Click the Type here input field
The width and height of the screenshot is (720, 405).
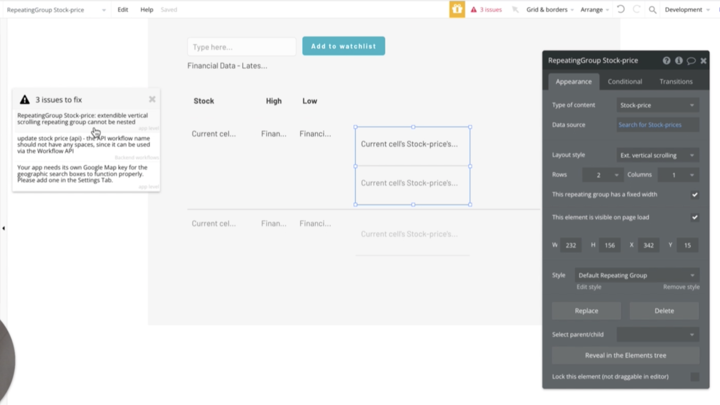(x=242, y=47)
